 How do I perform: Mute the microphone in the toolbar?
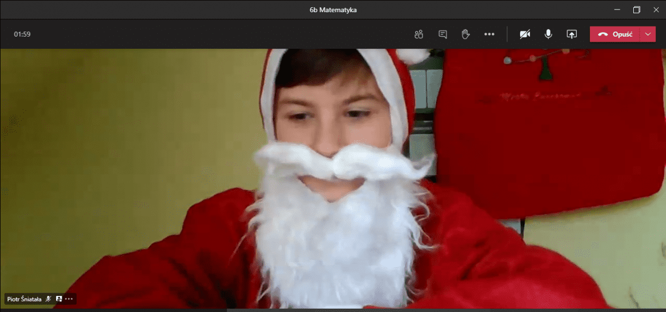point(548,34)
